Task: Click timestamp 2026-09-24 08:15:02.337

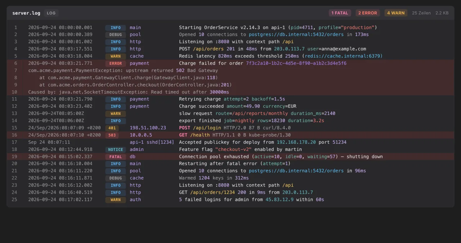Action: click(x=60, y=157)
